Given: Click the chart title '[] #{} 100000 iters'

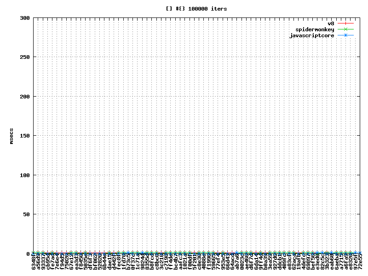Looking at the screenshot, I should (x=196, y=9).
